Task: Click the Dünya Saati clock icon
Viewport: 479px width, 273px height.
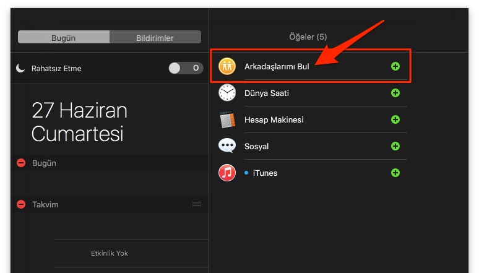Action: [x=227, y=93]
